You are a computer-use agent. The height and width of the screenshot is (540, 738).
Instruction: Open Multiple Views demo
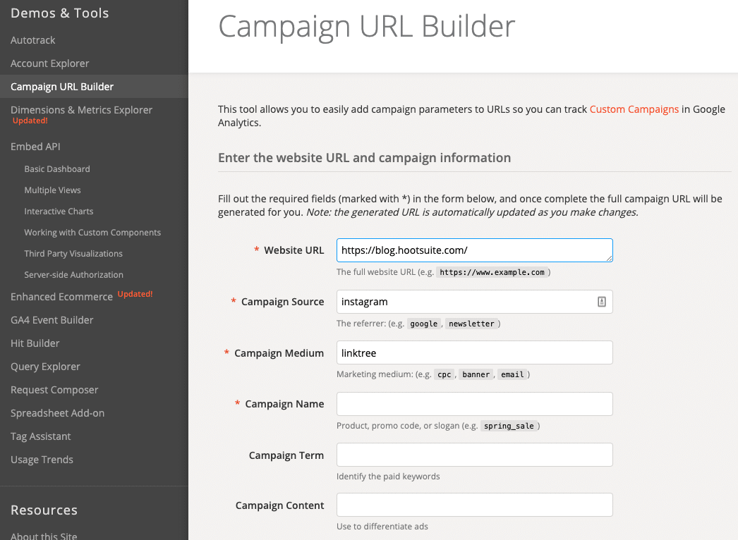click(52, 190)
